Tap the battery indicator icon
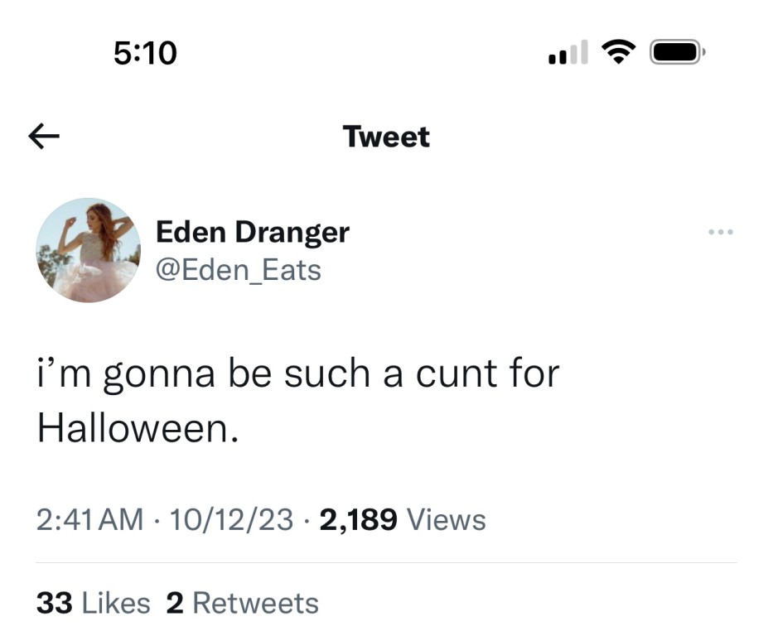The height and width of the screenshot is (636, 773). pos(677,53)
